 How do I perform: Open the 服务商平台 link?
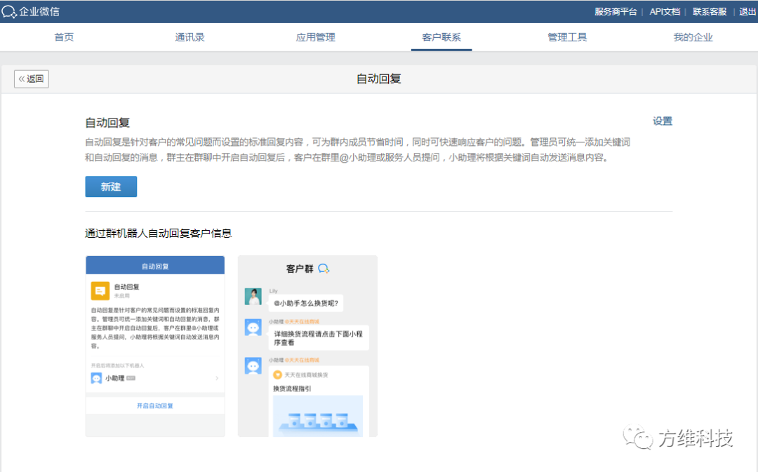click(x=616, y=12)
